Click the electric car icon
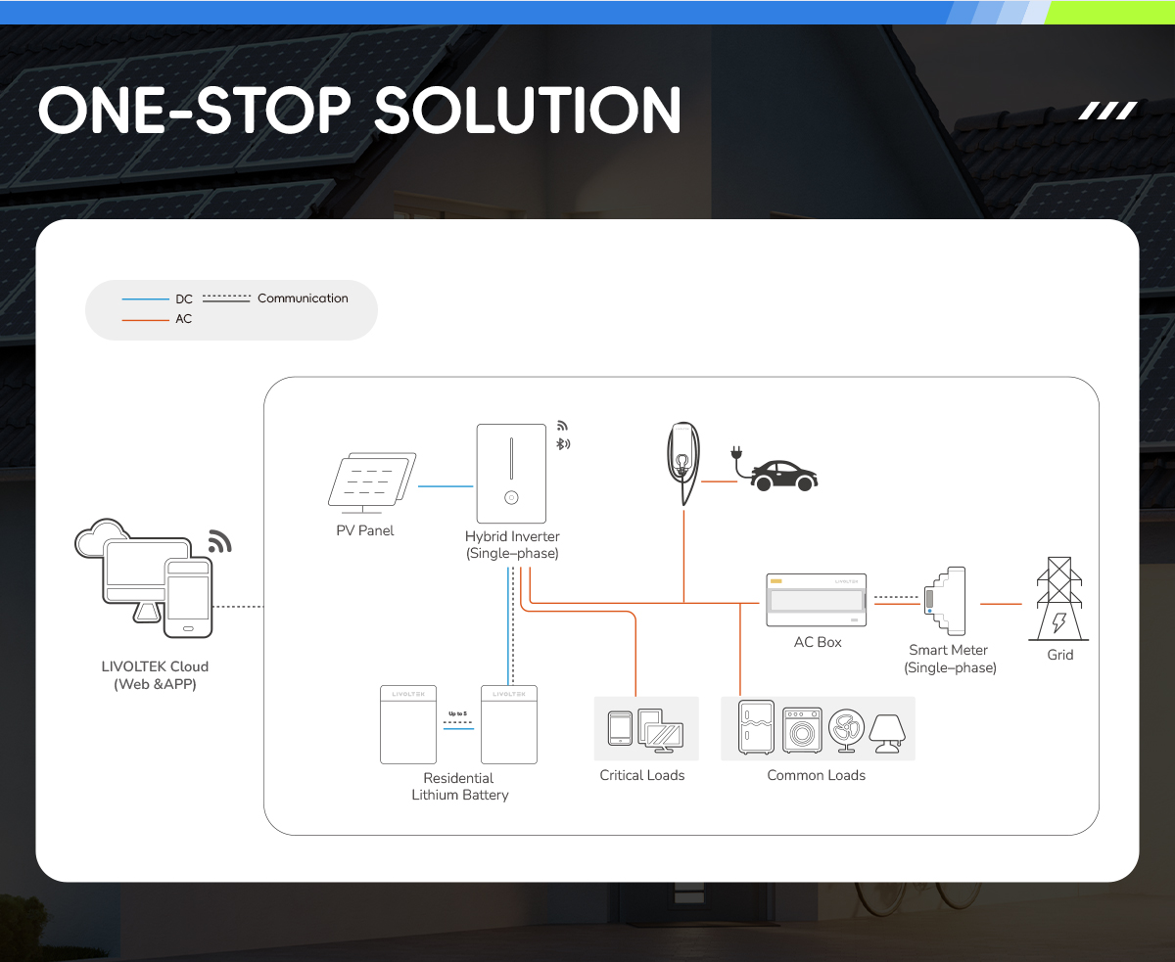 [782, 476]
